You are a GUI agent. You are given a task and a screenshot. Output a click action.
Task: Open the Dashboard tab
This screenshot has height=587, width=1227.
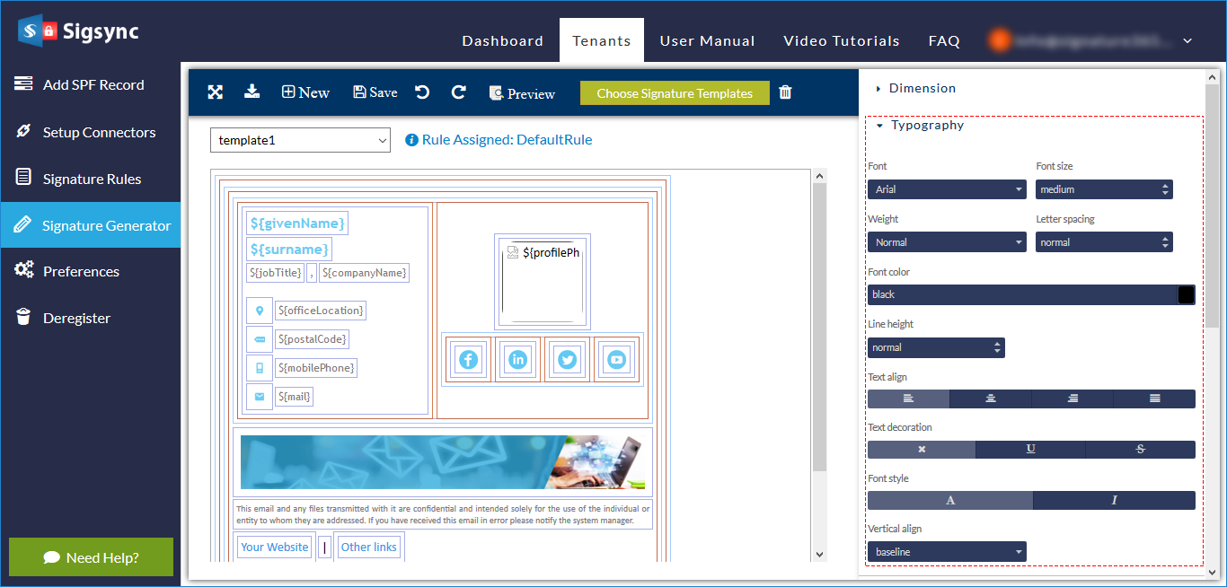tap(502, 41)
